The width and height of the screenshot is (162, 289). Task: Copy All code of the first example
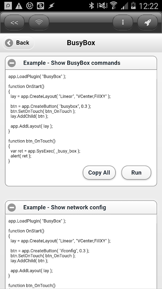[99, 173]
